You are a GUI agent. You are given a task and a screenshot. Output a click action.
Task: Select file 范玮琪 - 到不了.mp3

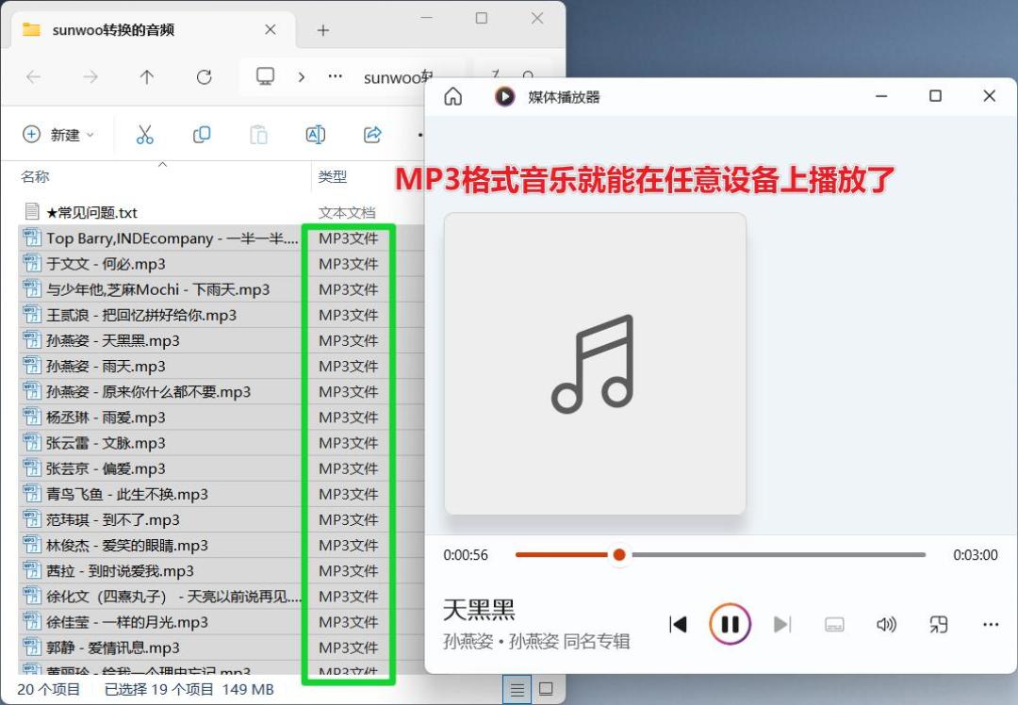tap(112, 520)
